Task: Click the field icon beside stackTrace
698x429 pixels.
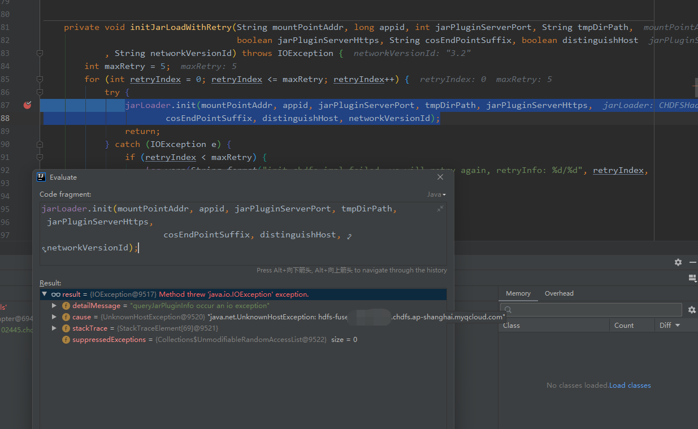Action: click(66, 328)
